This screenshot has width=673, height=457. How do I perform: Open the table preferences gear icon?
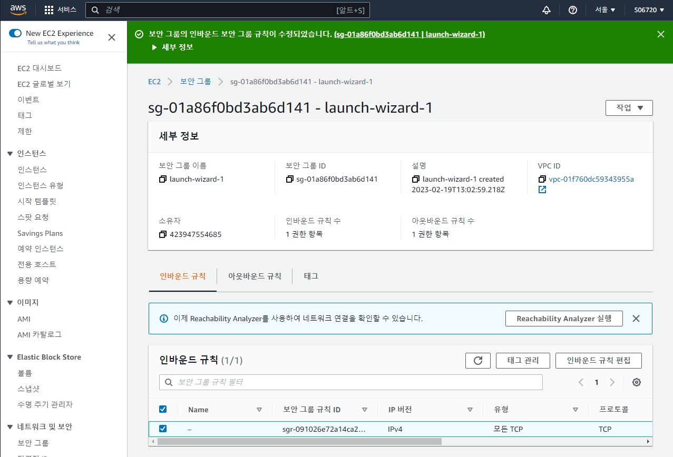coord(637,382)
